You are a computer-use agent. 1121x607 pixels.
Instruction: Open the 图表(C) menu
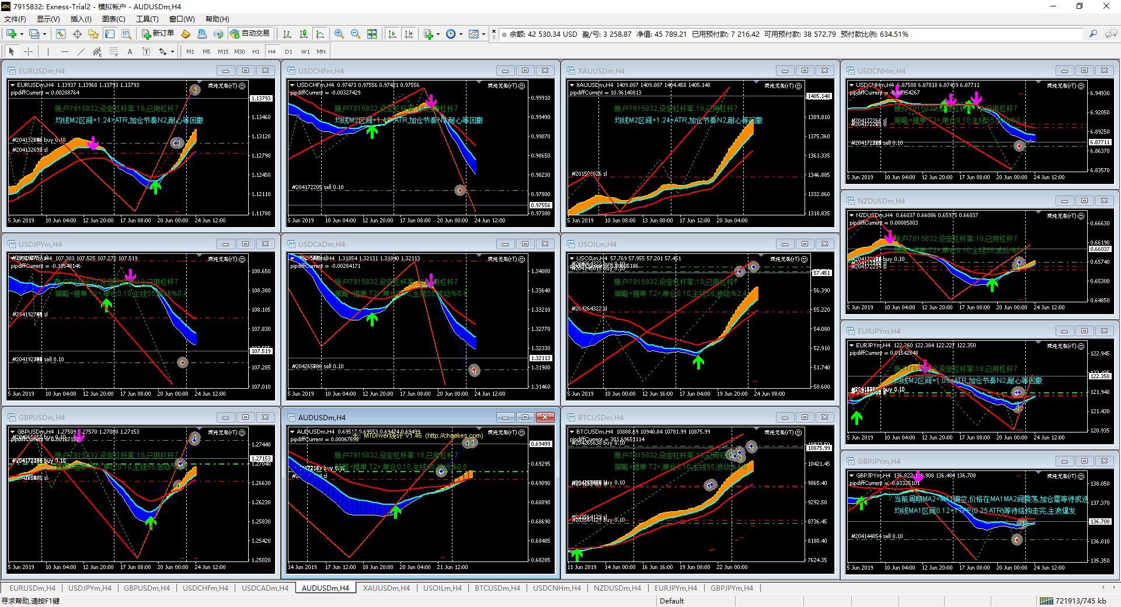pos(114,19)
